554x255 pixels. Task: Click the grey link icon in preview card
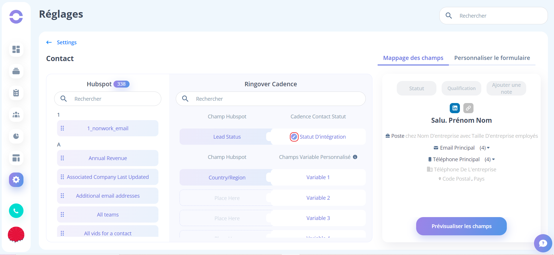[x=468, y=108]
